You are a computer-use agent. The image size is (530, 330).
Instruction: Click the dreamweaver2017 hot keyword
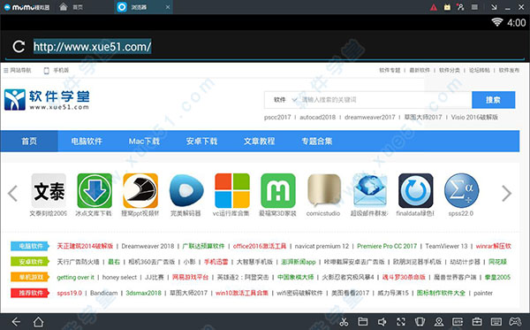tap(370, 117)
